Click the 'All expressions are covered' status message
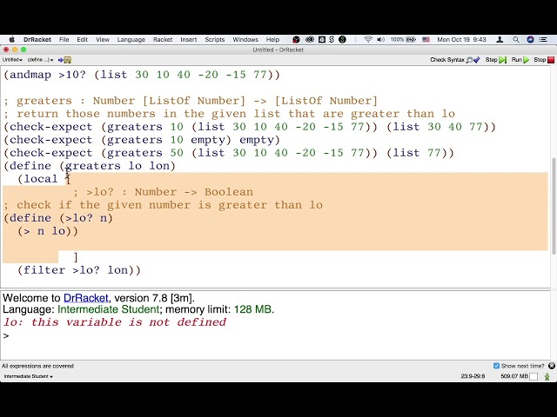The image size is (557, 417). [37, 366]
